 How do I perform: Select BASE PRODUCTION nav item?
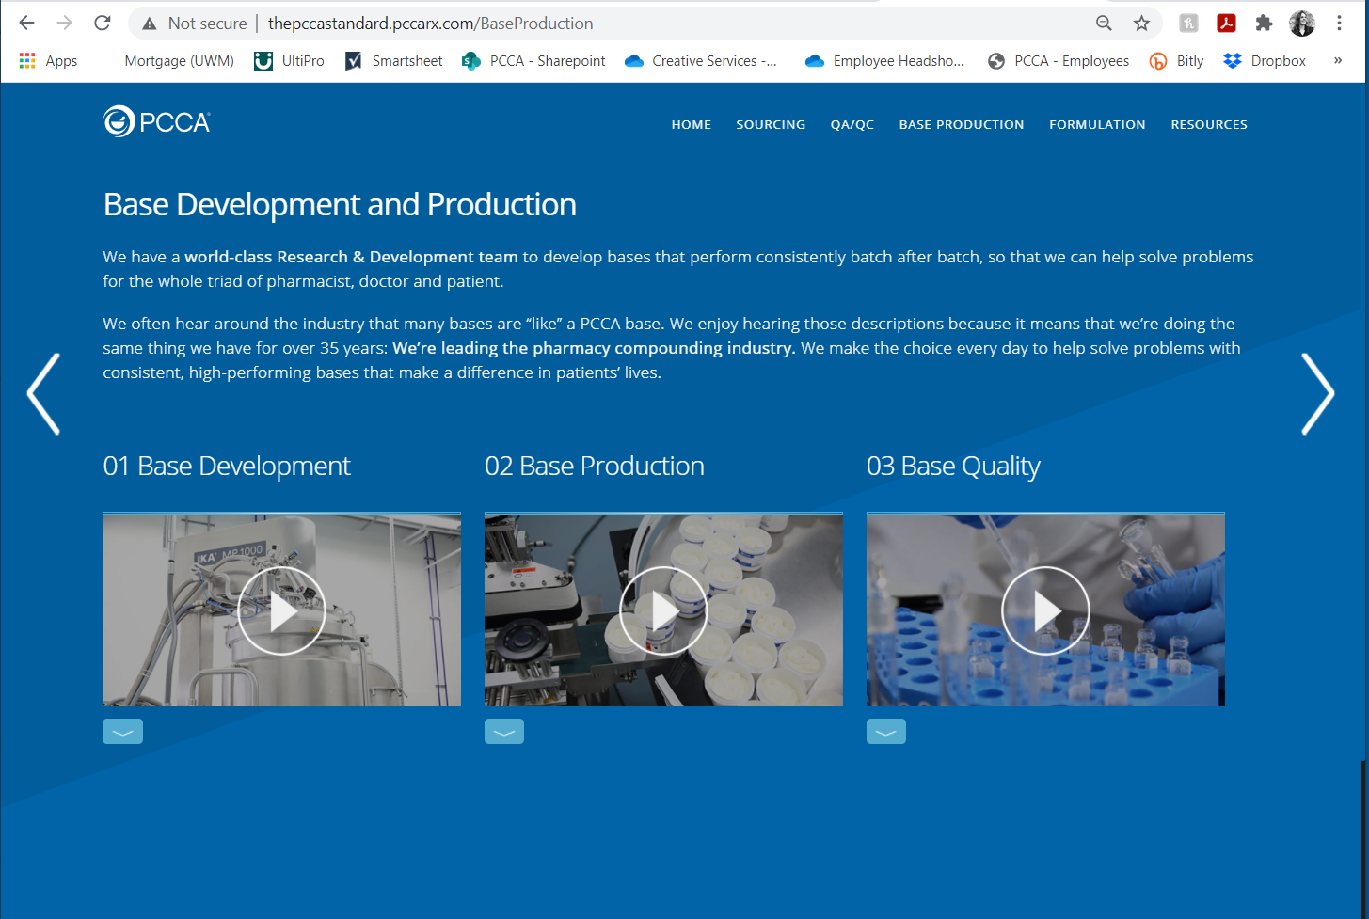[x=962, y=124]
